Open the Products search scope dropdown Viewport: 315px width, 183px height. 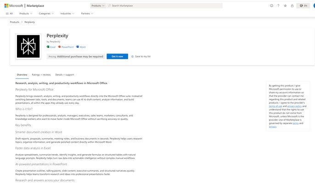pyautogui.click(x=98, y=5)
